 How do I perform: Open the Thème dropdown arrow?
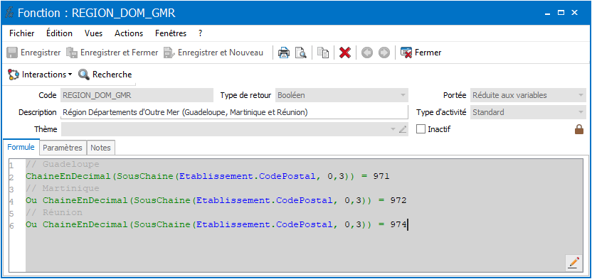coord(393,129)
